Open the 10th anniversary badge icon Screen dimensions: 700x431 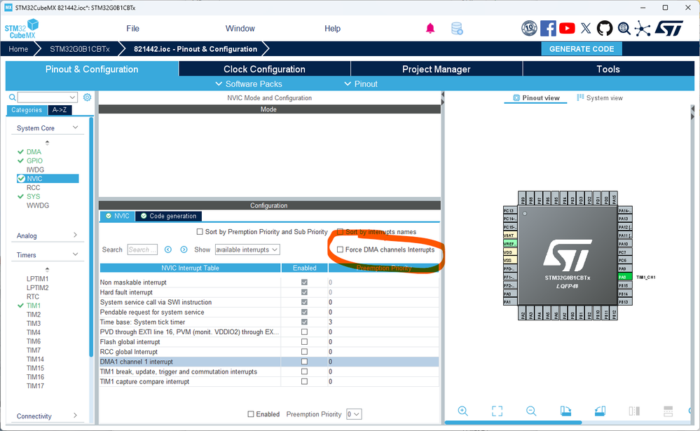coord(529,29)
